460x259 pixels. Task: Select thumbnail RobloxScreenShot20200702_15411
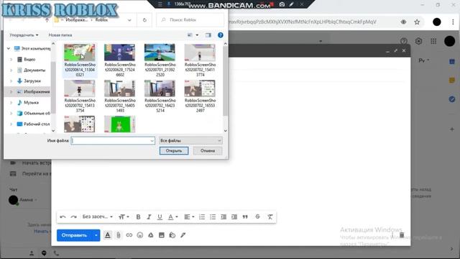(200, 60)
